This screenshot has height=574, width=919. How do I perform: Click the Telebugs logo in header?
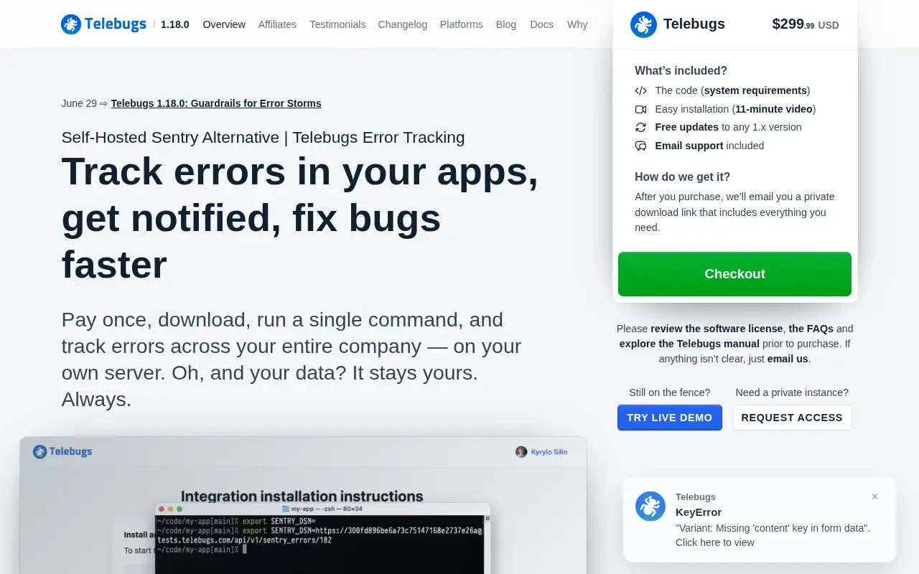(x=103, y=24)
